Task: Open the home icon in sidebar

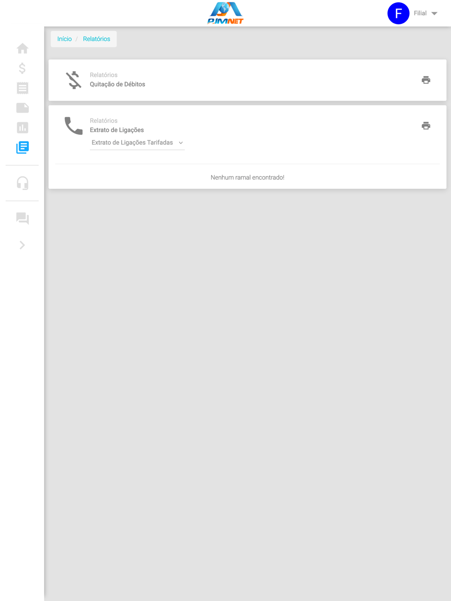Action: point(23,48)
